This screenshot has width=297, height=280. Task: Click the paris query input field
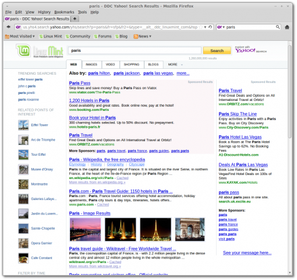pyautogui.click(x=135, y=51)
